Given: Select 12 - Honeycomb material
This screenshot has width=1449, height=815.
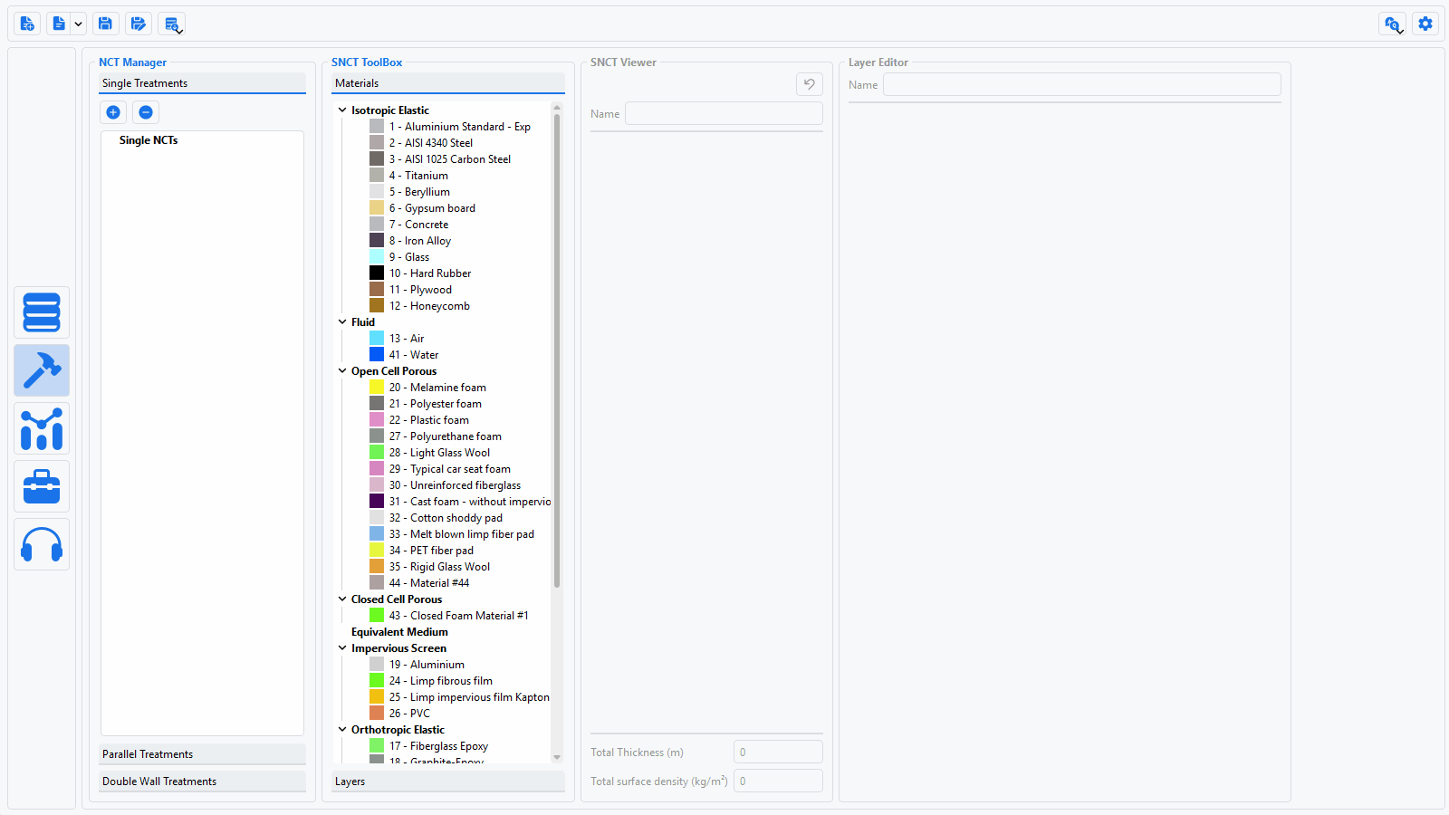Looking at the screenshot, I should pyautogui.click(x=429, y=306).
